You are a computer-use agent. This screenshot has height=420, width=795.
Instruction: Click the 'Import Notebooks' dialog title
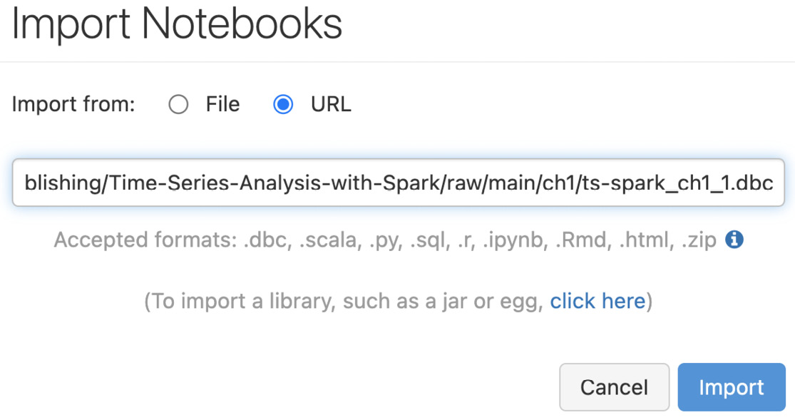tap(177, 24)
